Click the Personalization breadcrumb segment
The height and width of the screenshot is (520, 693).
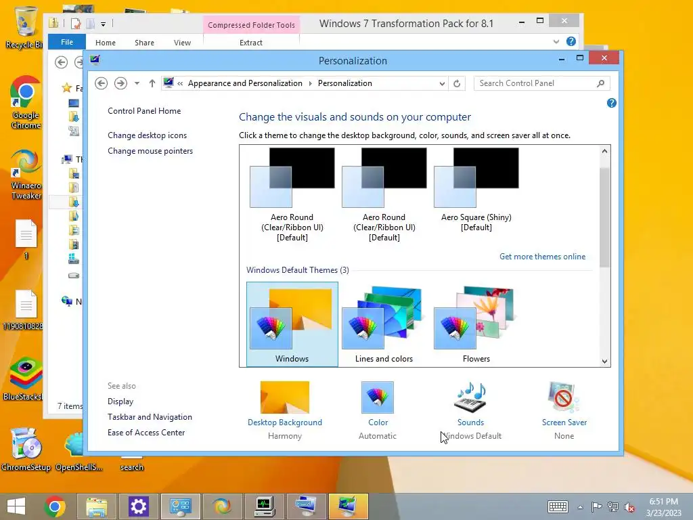(x=344, y=83)
